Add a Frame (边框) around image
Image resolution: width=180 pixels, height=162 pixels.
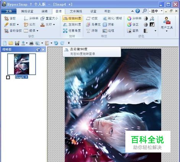[x=108, y=30]
